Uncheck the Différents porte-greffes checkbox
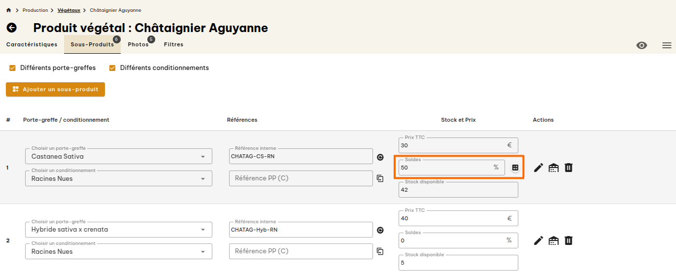Screen dimensions: 676x274 tap(13, 68)
